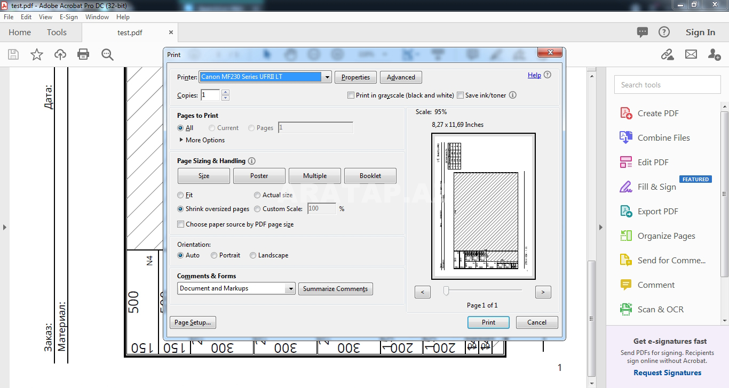Screen dimensions: 729x388
Task: Switch to the Tools tab
Action: click(57, 33)
